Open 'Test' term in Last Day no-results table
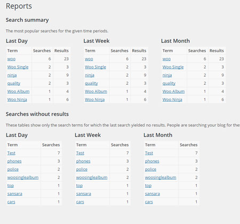The image size is (240, 224). pyautogui.click(x=11, y=153)
